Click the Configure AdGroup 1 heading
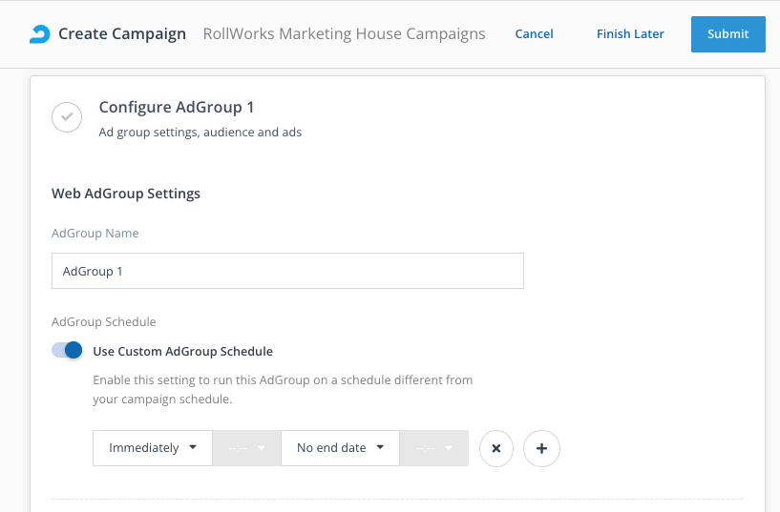Screen dimensions: 780x512 [x=177, y=107]
